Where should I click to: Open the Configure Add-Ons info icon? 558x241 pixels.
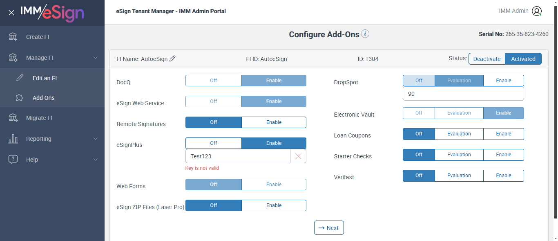365,34
